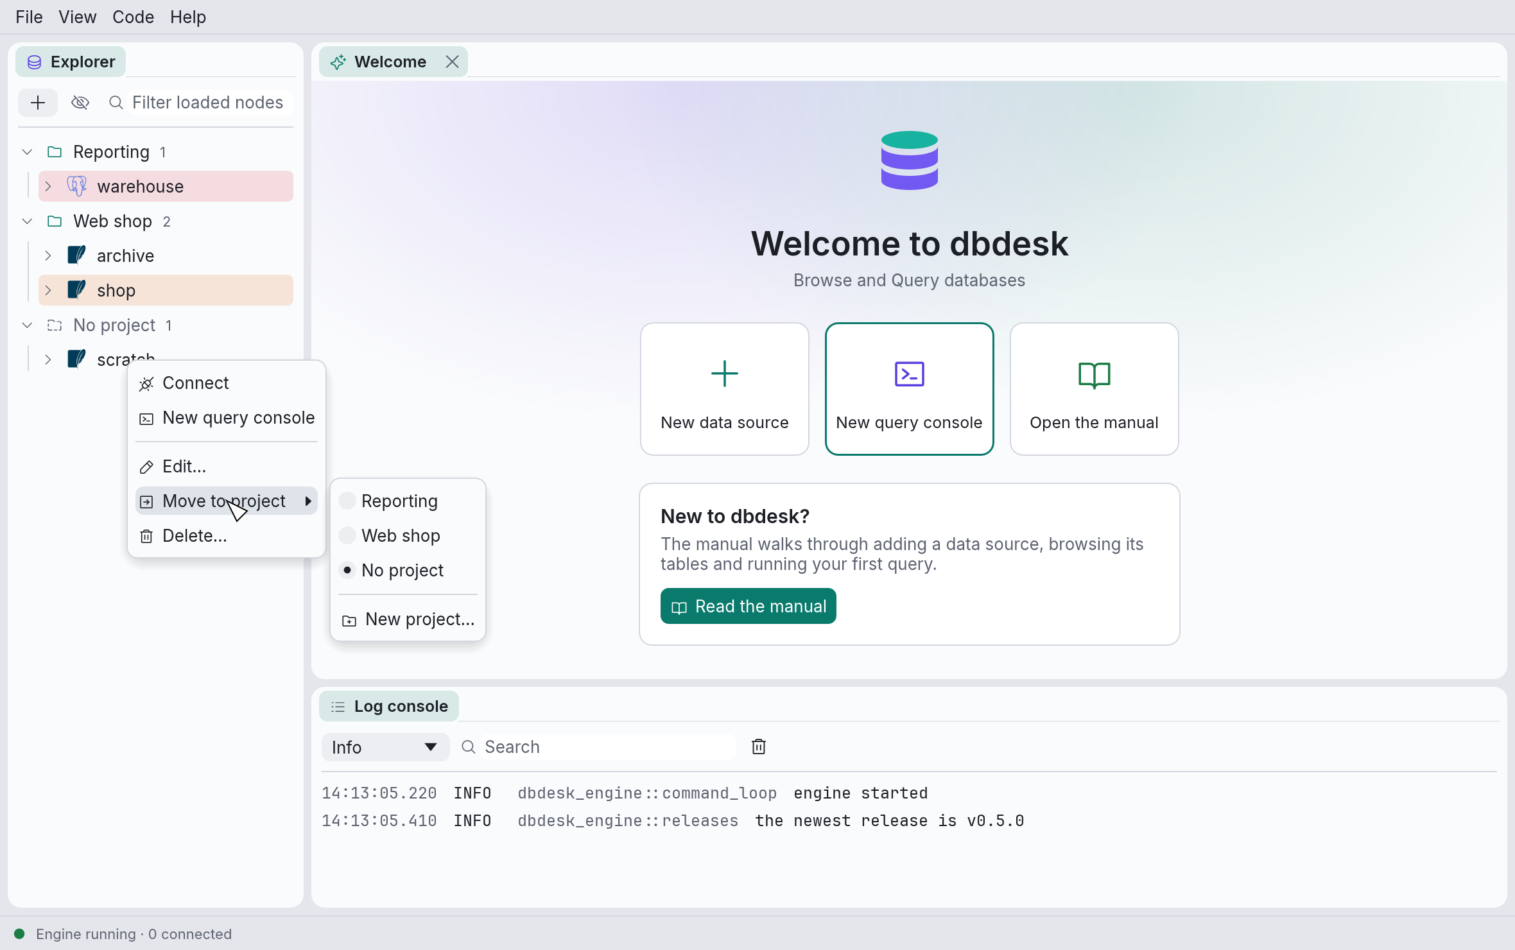
Task: Click the SQLite feather icon beside shop
Action: (x=77, y=290)
